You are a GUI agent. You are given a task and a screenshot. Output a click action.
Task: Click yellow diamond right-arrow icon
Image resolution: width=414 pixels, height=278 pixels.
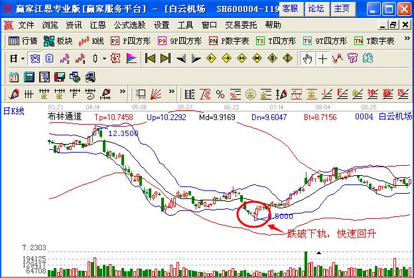coord(226,58)
